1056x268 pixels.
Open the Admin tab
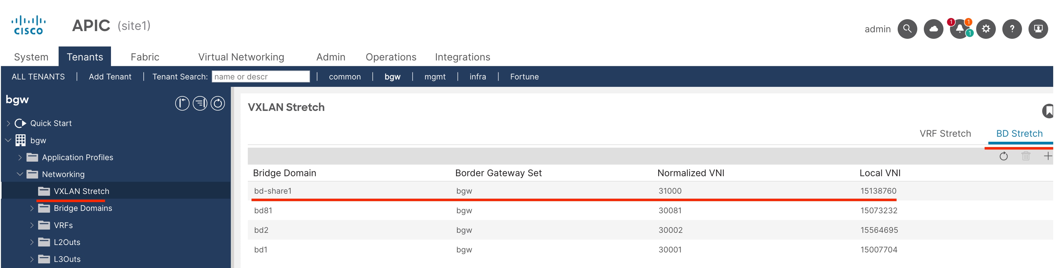(x=330, y=57)
